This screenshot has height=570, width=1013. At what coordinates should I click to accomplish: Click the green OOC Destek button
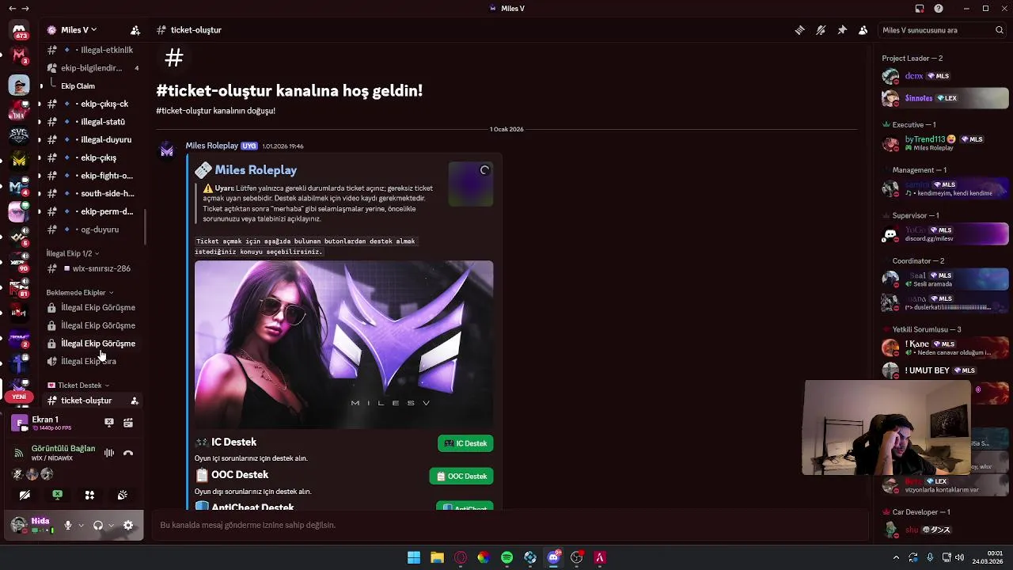tap(461, 476)
